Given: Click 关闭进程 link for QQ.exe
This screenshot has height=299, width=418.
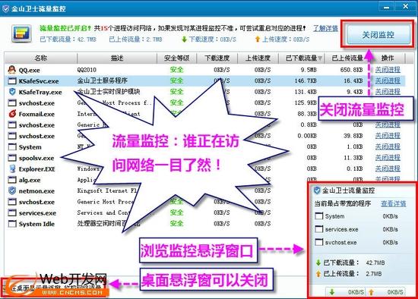Looking at the screenshot, I should tap(388, 70).
